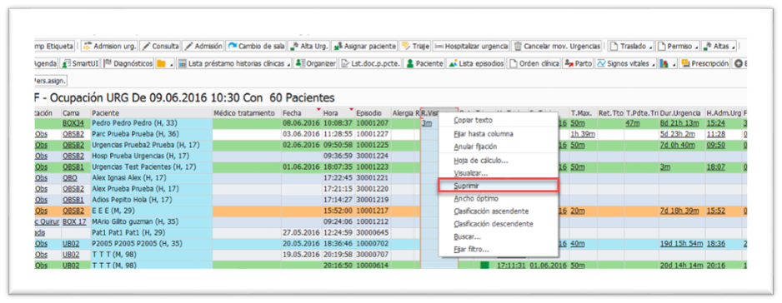Image resolution: width=782 pixels, height=303 pixels.
Task: Open Cambio de sala toolbar action
Action: [256, 47]
